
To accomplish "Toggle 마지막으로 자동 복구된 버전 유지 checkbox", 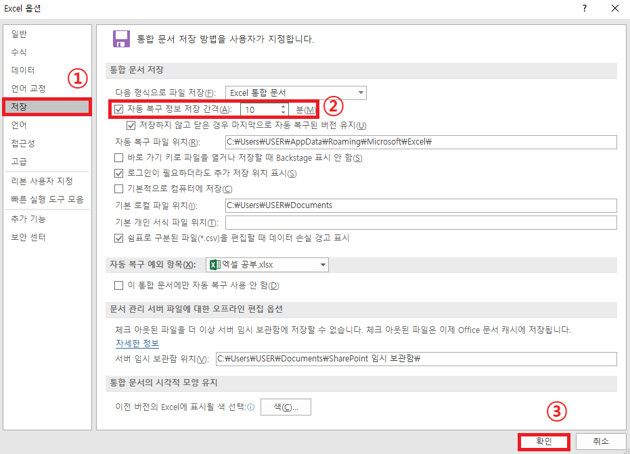I will click(131, 126).
